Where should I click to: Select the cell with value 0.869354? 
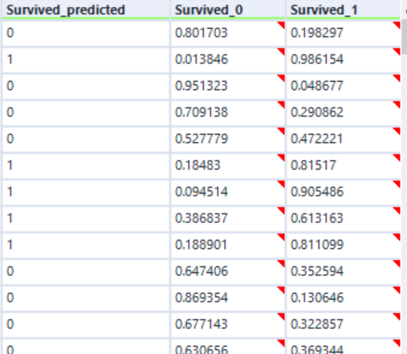[228, 298]
